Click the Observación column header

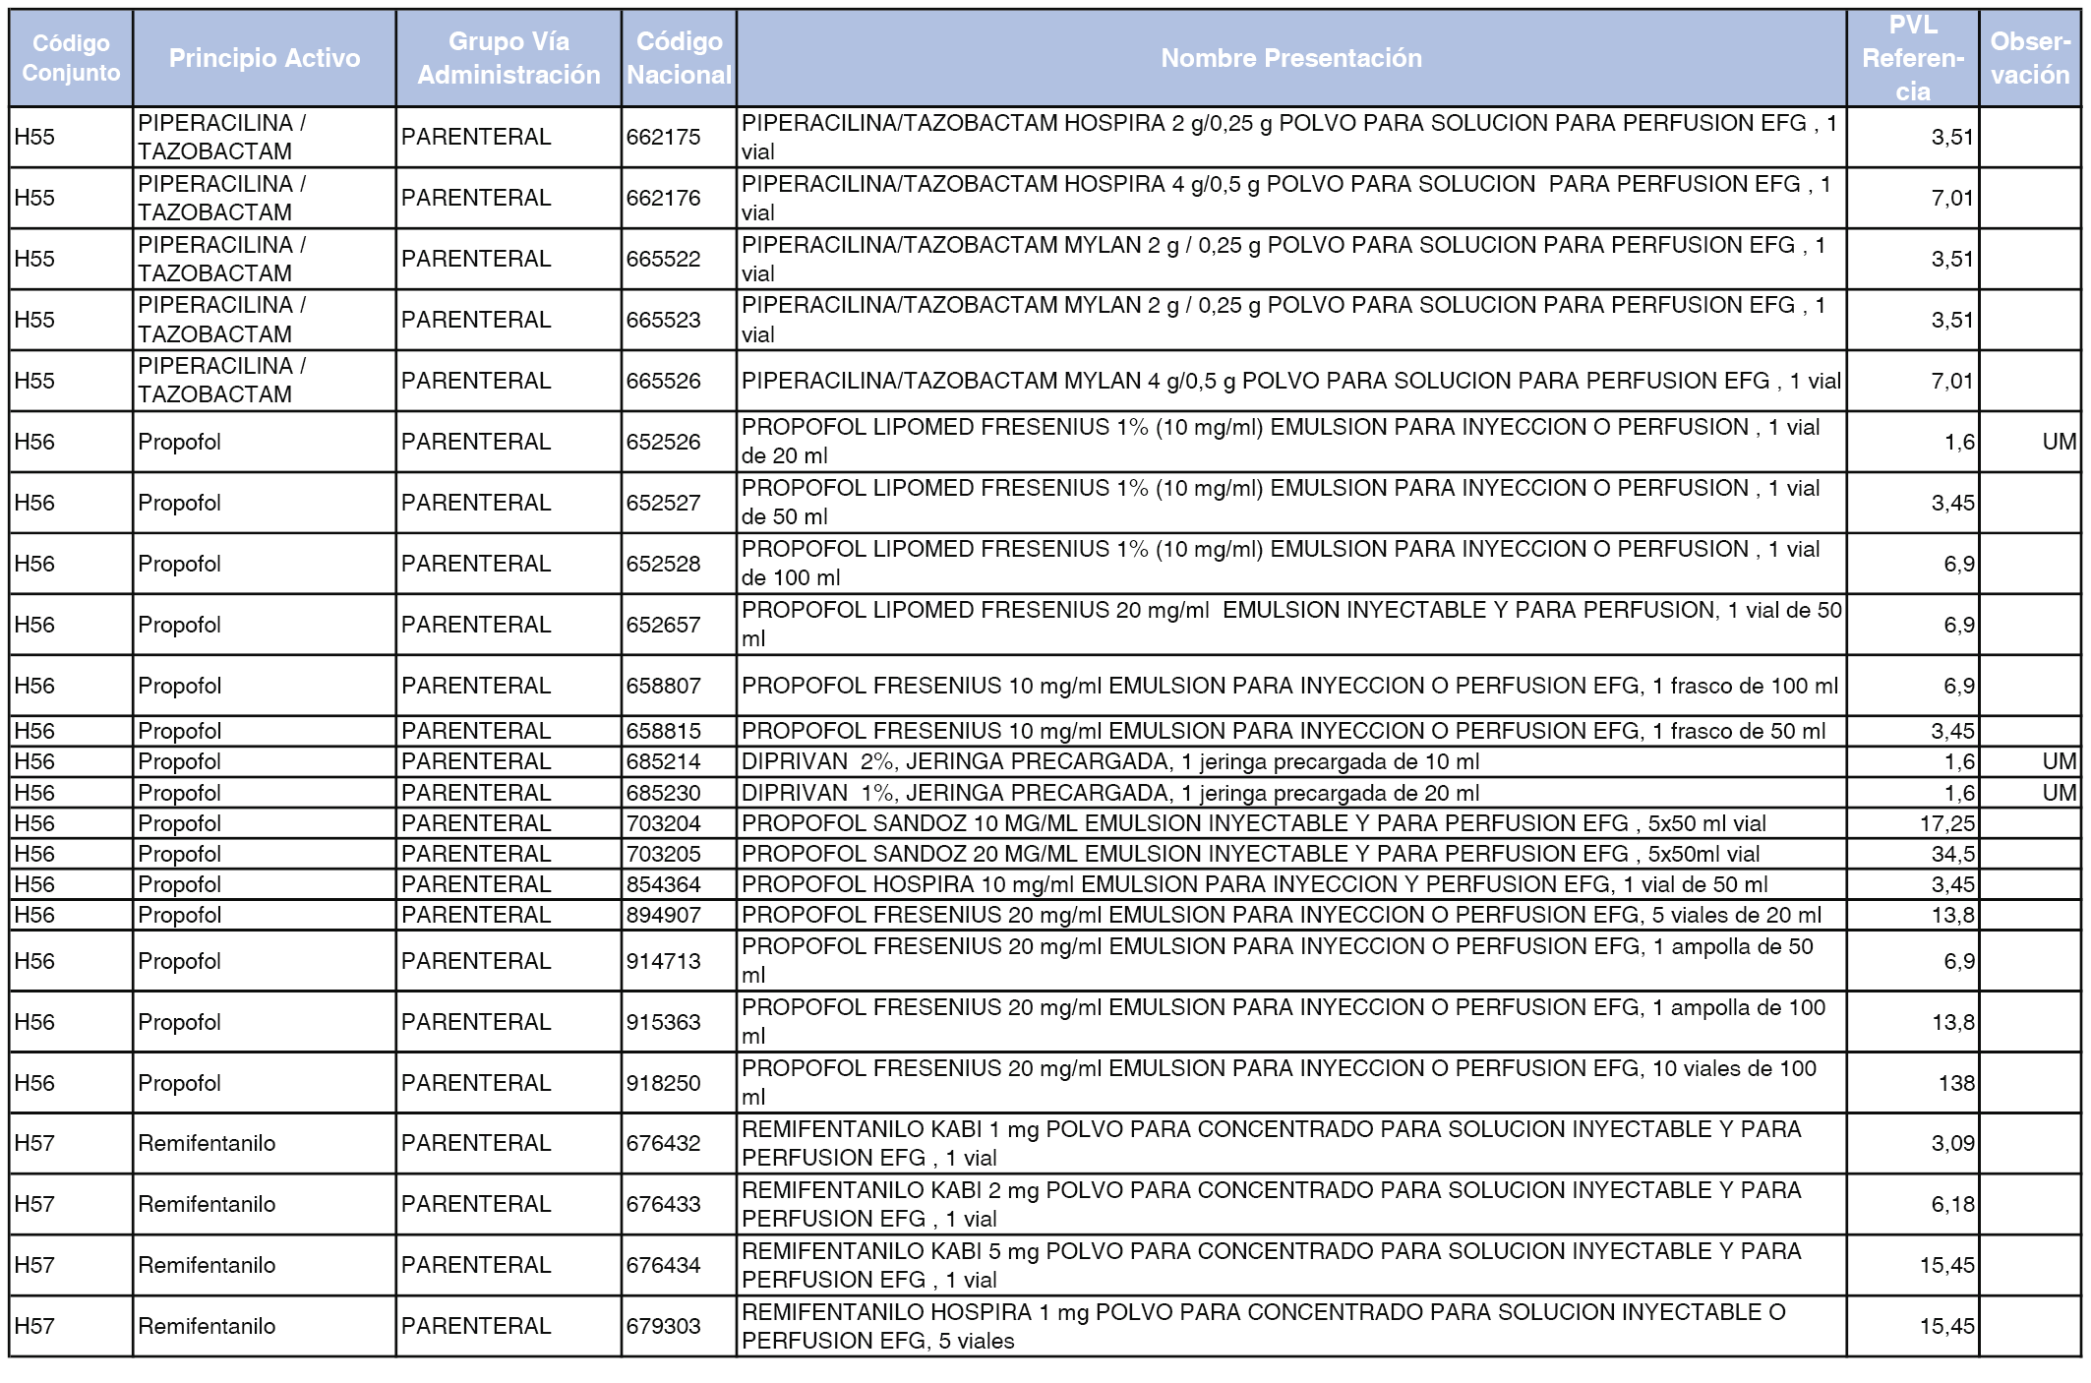[2030, 58]
